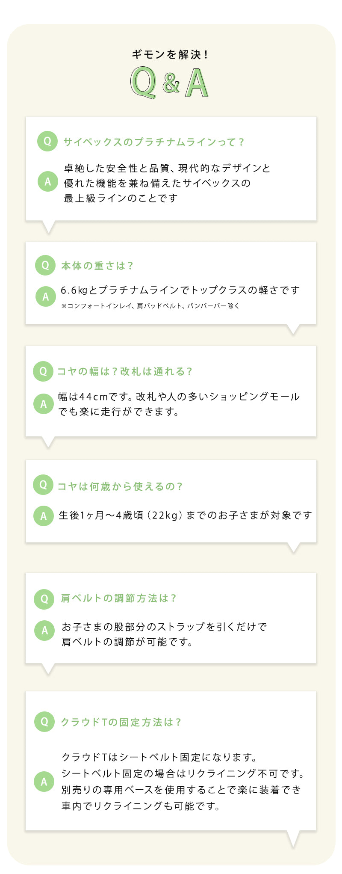The height and width of the screenshot is (874, 342).
Task: Click the A icon beside 幅は44cmです answer
Action: point(43,403)
